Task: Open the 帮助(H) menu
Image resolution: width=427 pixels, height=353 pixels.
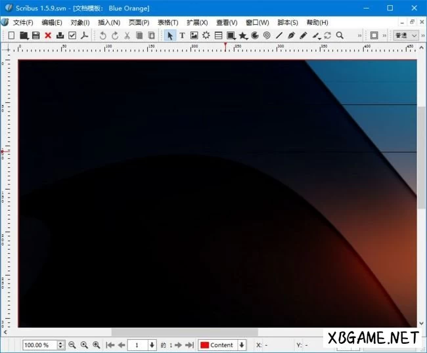Action: coord(317,22)
